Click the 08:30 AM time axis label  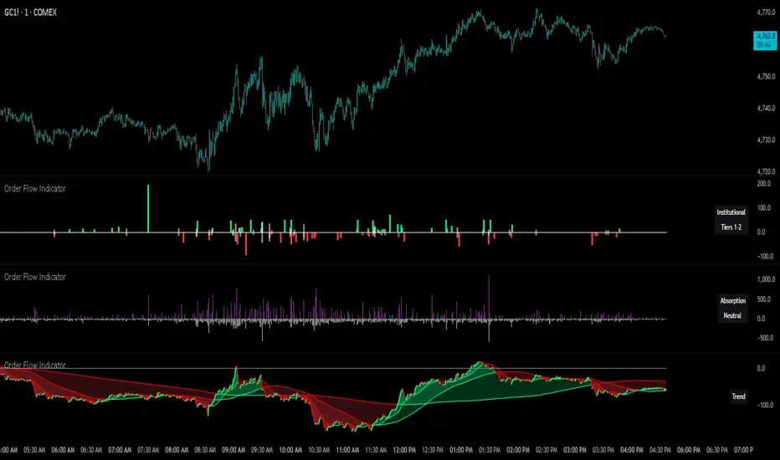tap(205, 450)
